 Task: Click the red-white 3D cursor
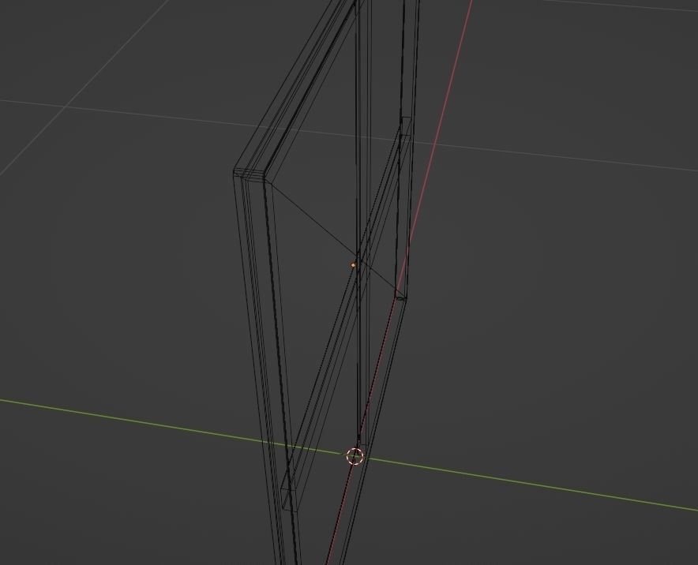tap(355, 456)
